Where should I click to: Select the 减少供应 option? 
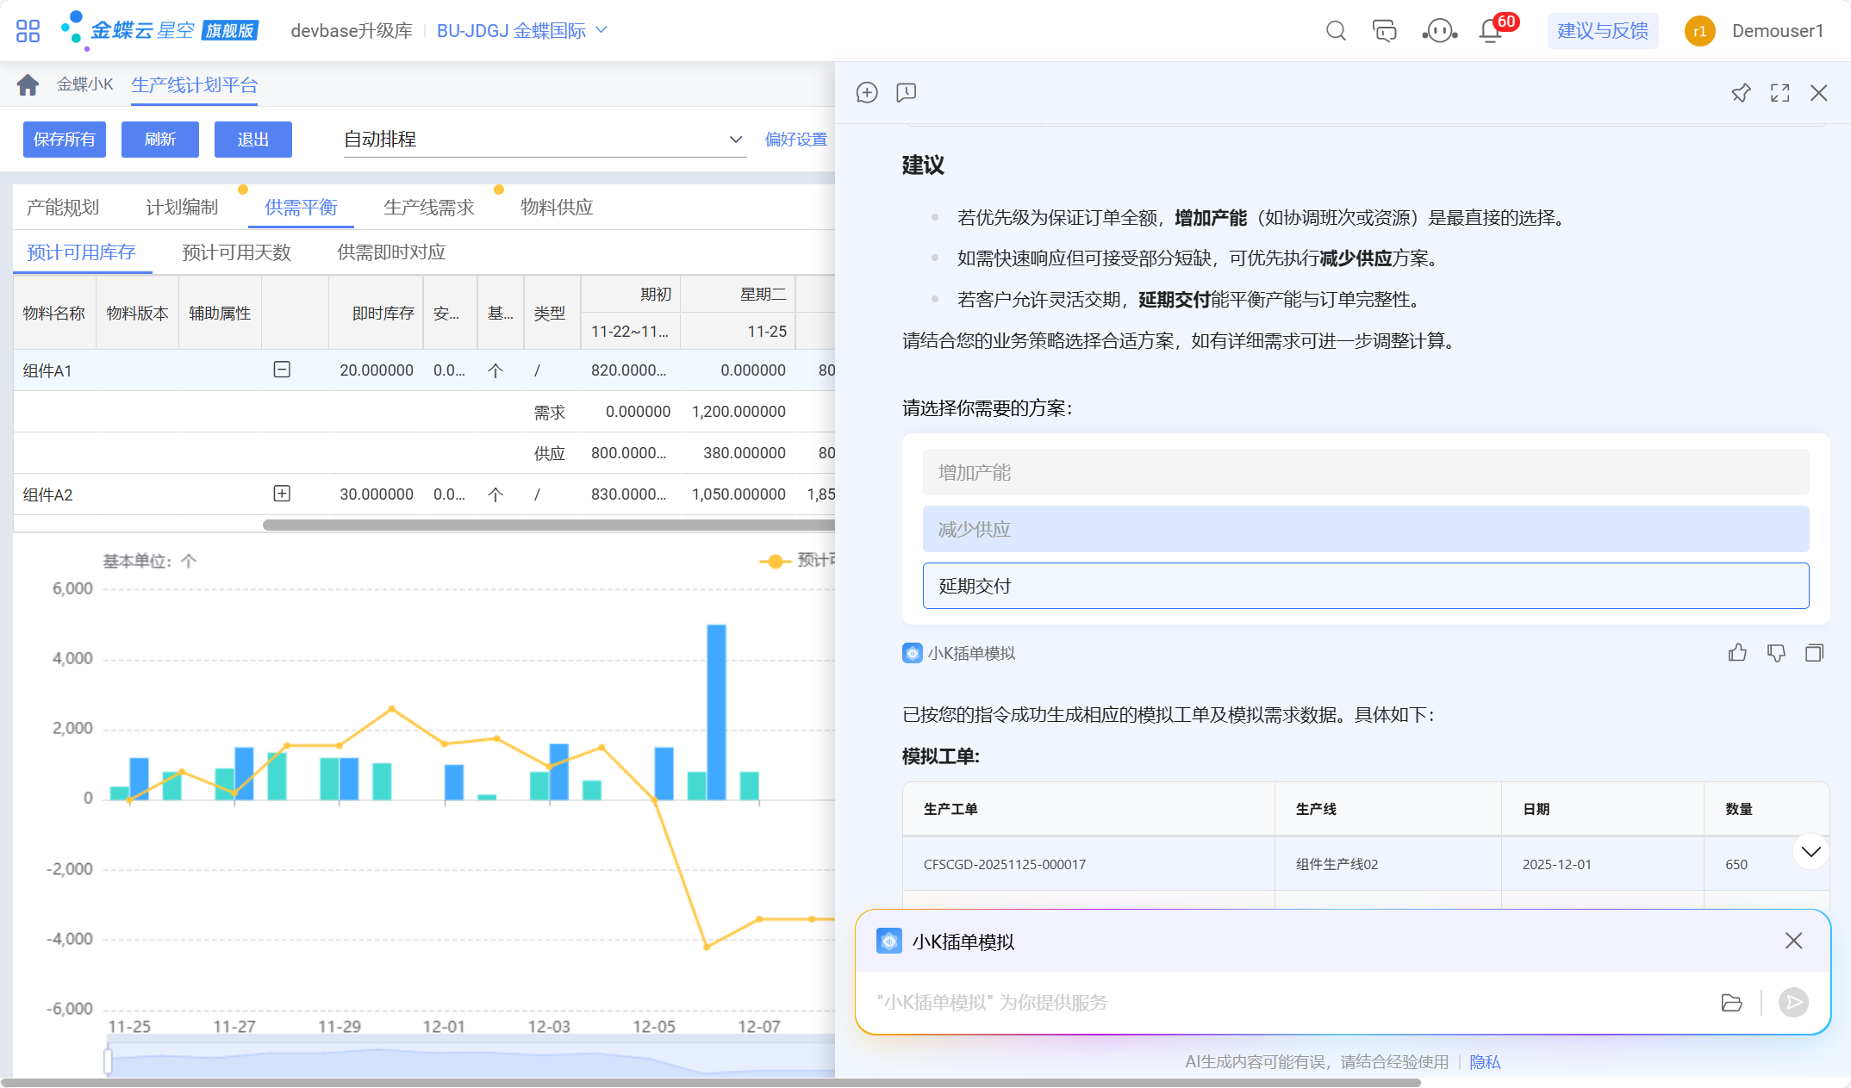coord(1365,529)
